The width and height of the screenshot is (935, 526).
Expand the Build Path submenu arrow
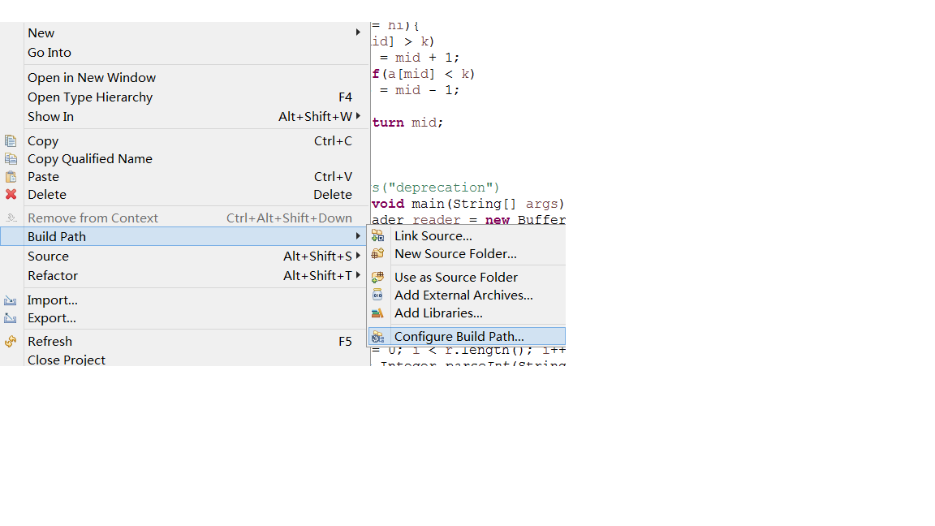(x=358, y=236)
